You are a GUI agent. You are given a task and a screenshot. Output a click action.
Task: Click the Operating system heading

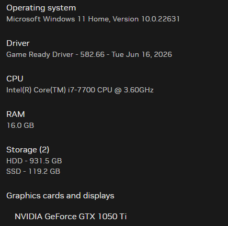(x=41, y=8)
